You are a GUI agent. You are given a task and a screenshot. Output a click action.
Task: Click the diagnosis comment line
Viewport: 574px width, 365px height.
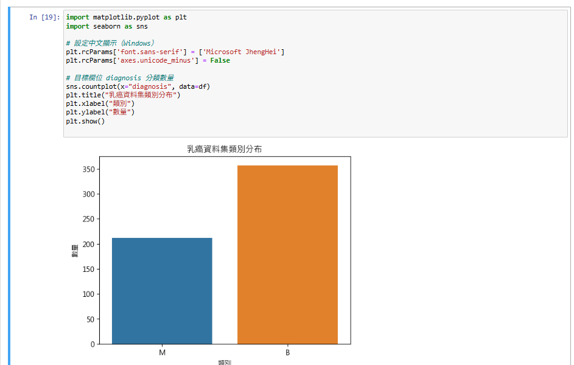pyautogui.click(x=120, y=78)
